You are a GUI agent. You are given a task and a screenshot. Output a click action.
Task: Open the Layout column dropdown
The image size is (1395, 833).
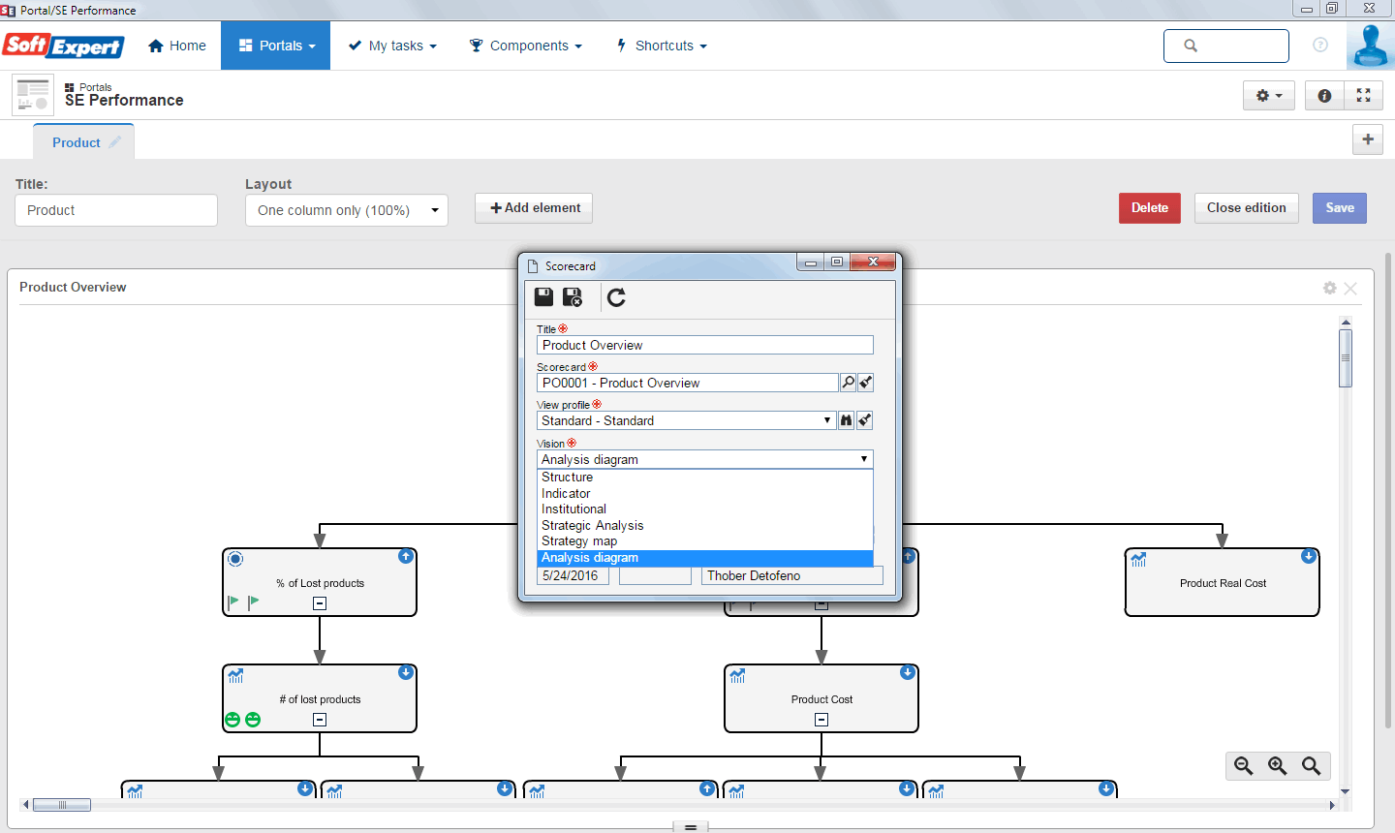(x=347, y=210)
